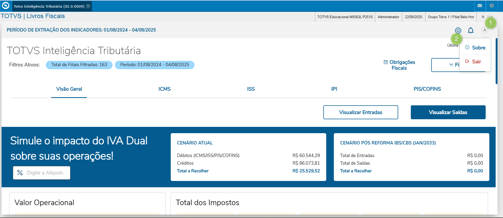Click the Grupo Totvs 1 / Filial Belo Hor entry
503x218 pixels.
point(451,17)
